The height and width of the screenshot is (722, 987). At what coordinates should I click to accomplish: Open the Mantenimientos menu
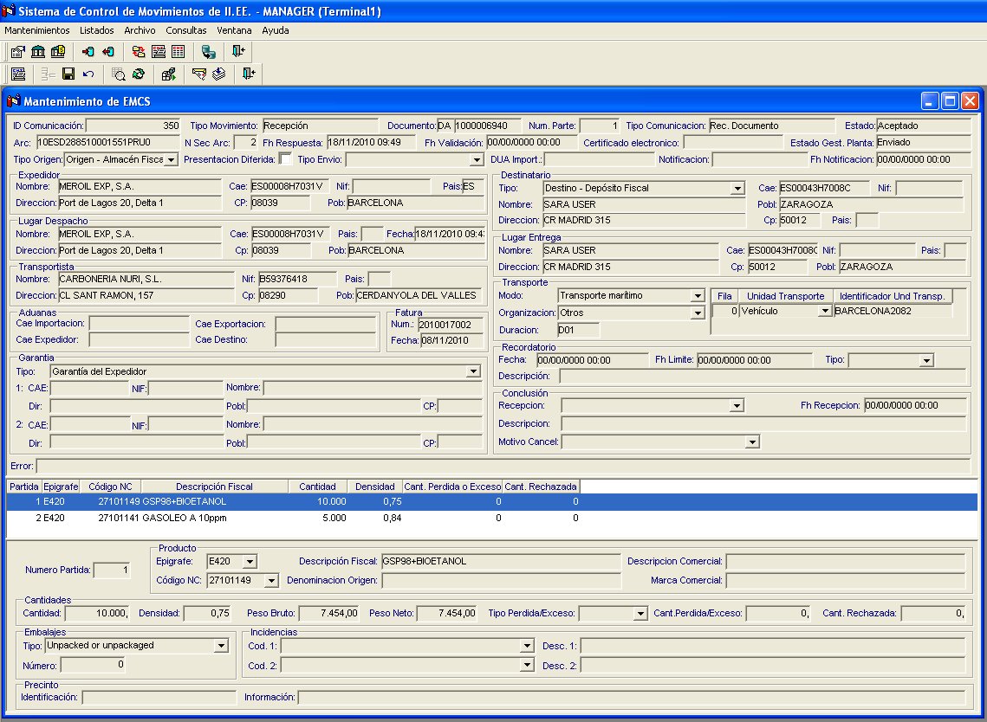37,30
